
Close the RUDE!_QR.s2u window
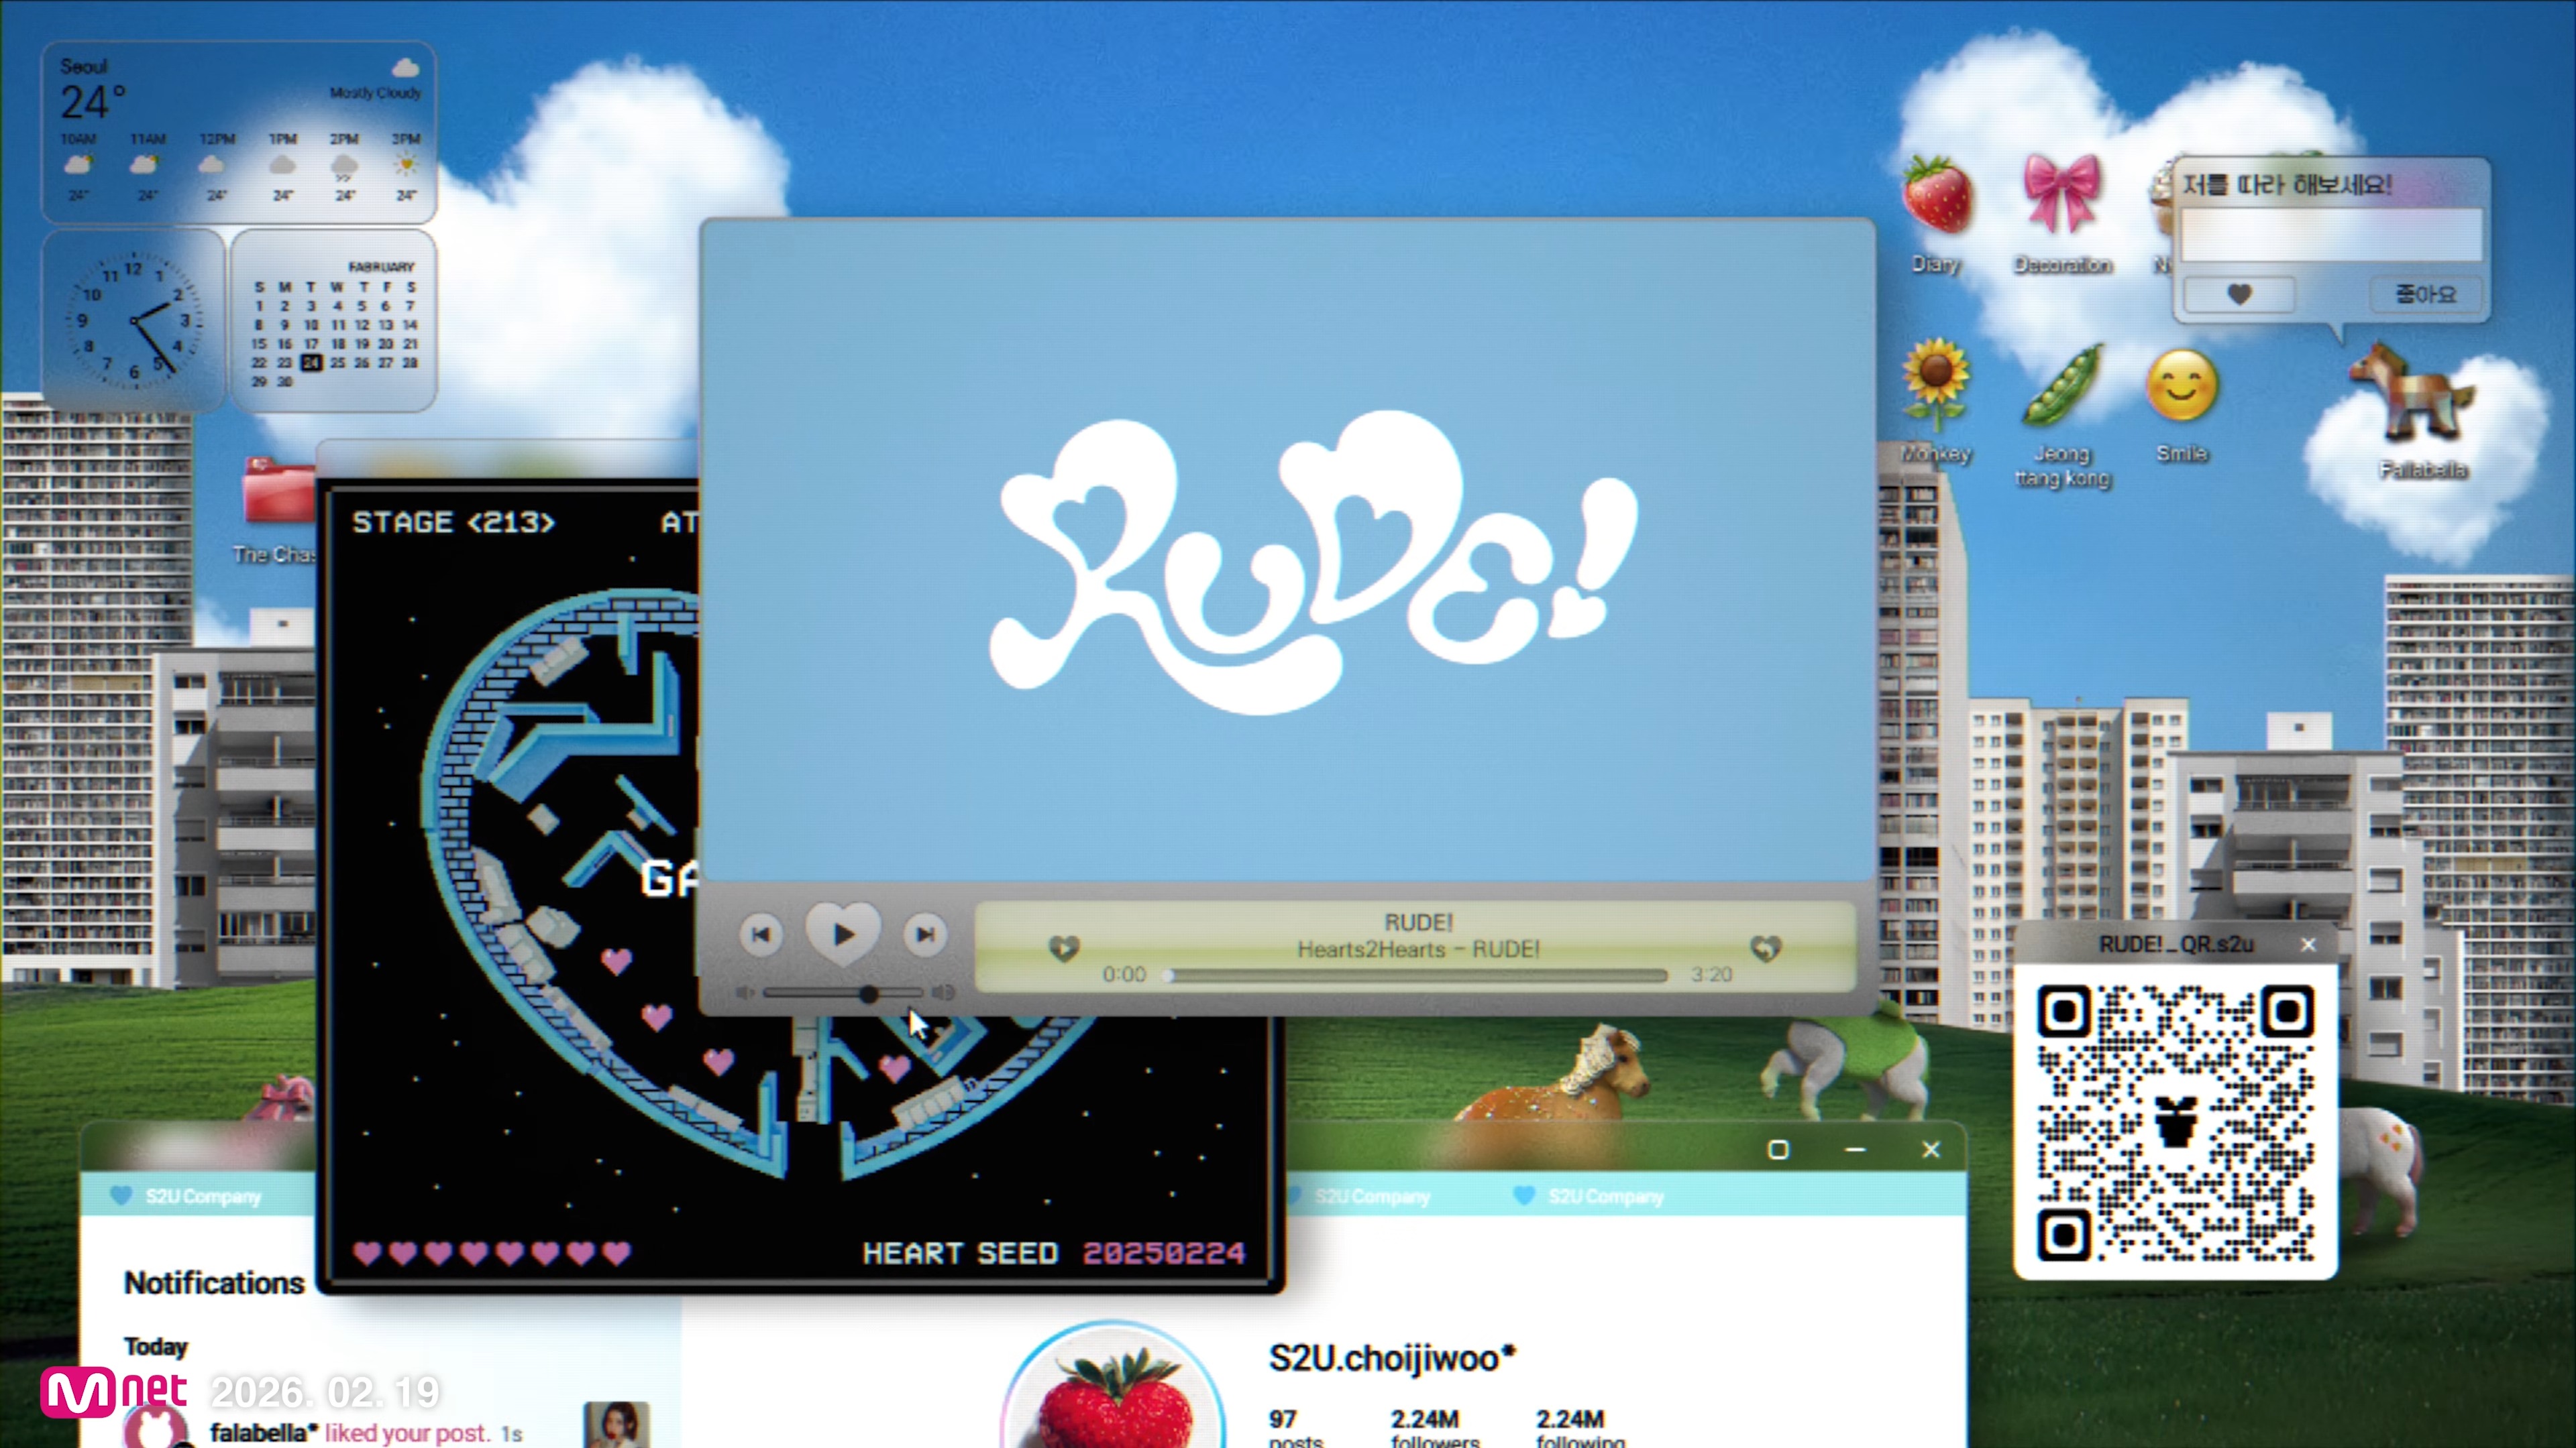(x=2308, y=945)
